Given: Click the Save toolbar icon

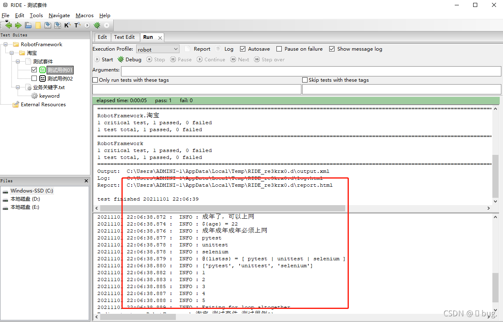Looking at the screenshot, I should (x=48, y=25).
